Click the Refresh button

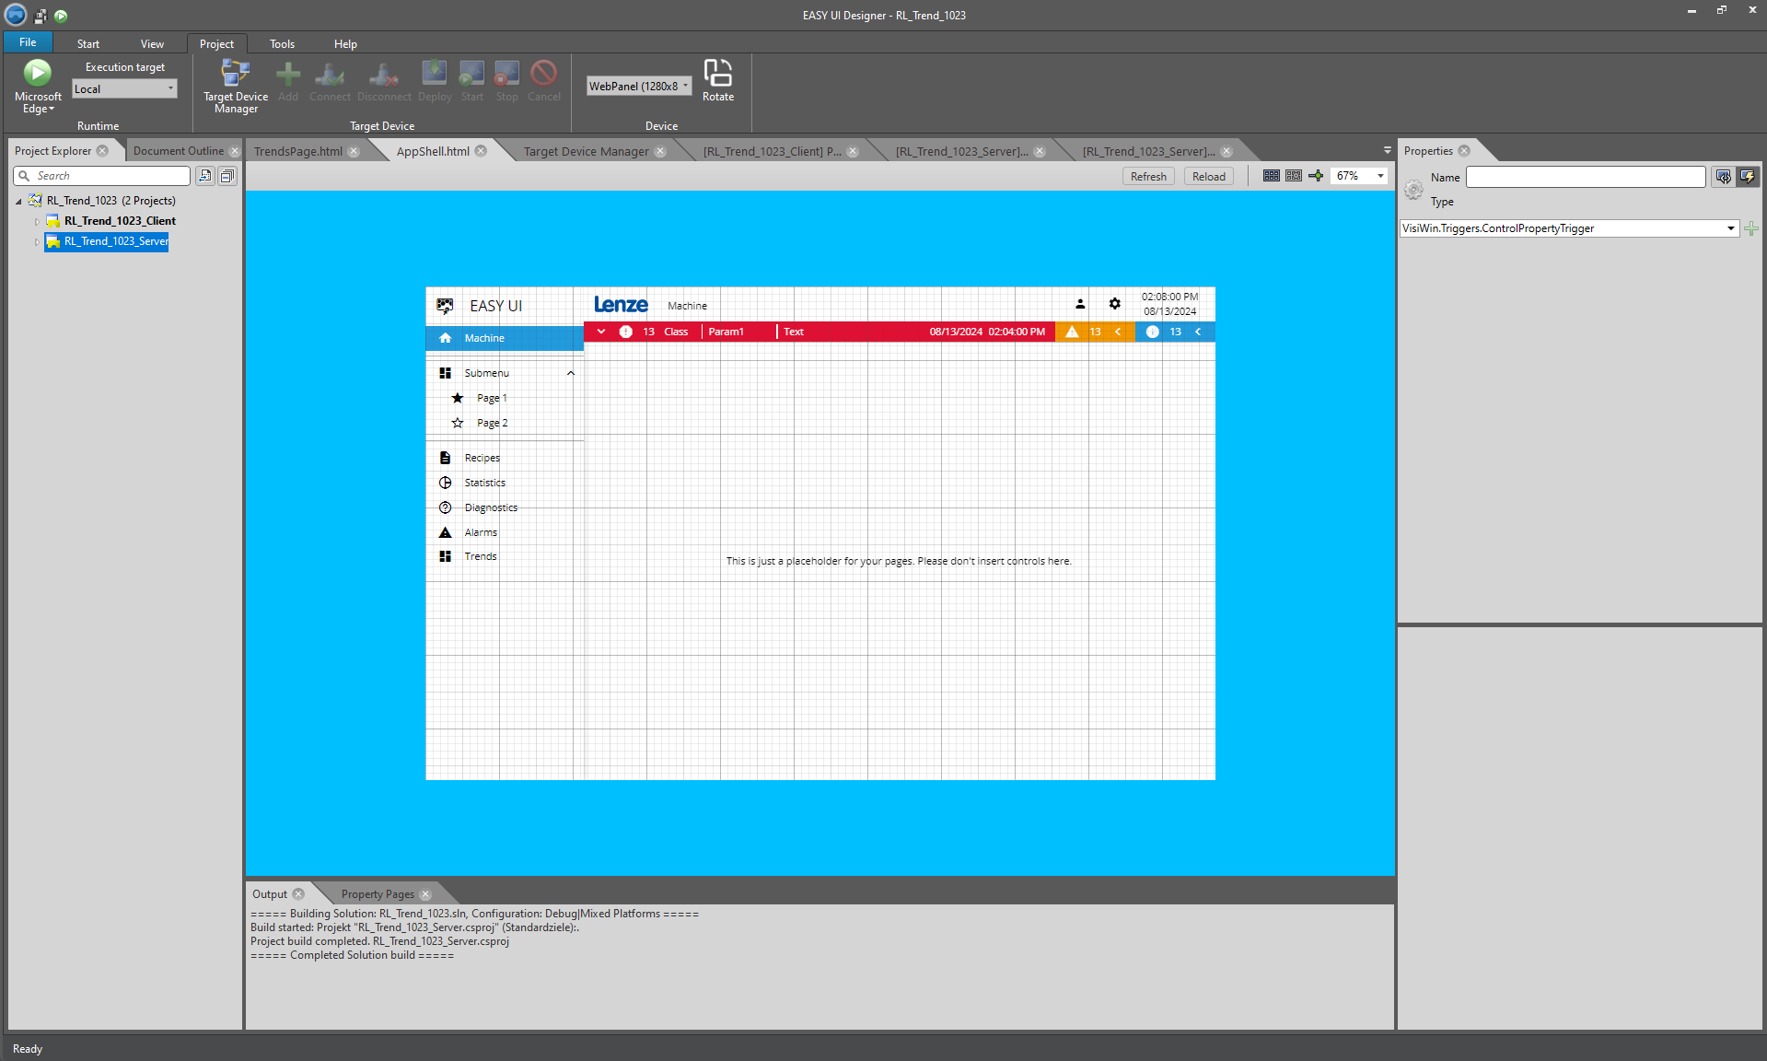point(1147,176)
